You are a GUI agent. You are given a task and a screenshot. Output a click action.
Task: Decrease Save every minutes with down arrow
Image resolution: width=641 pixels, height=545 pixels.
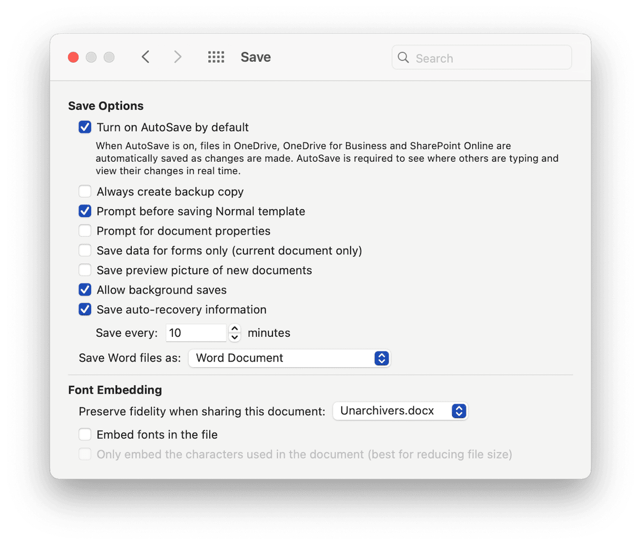point(235,337)
